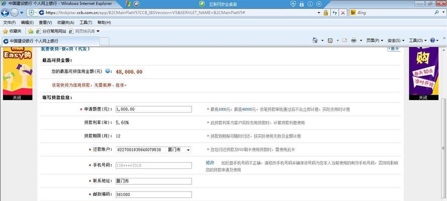Select the 中国建设银行 个人网上银行 tab
The image size is (447, 201).
(x=51, y=41)
